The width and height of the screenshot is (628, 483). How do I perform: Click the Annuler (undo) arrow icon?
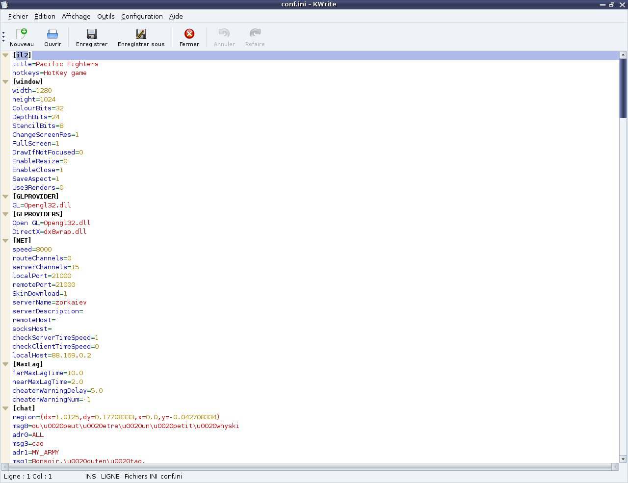[224, 33]
